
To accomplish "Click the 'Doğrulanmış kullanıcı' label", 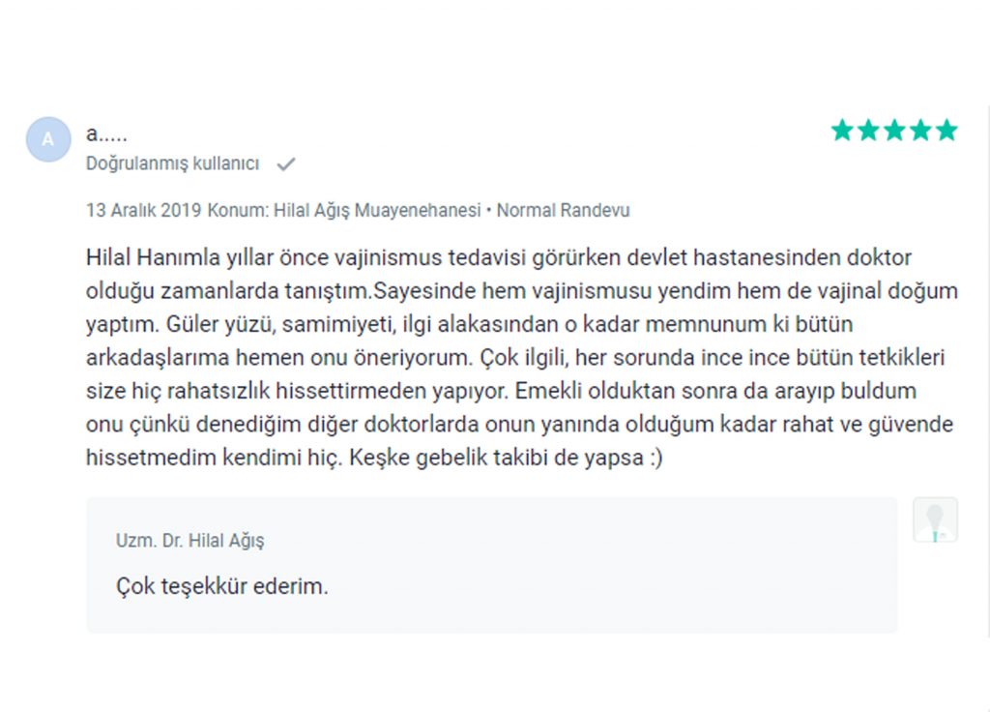I will [172, 163].
